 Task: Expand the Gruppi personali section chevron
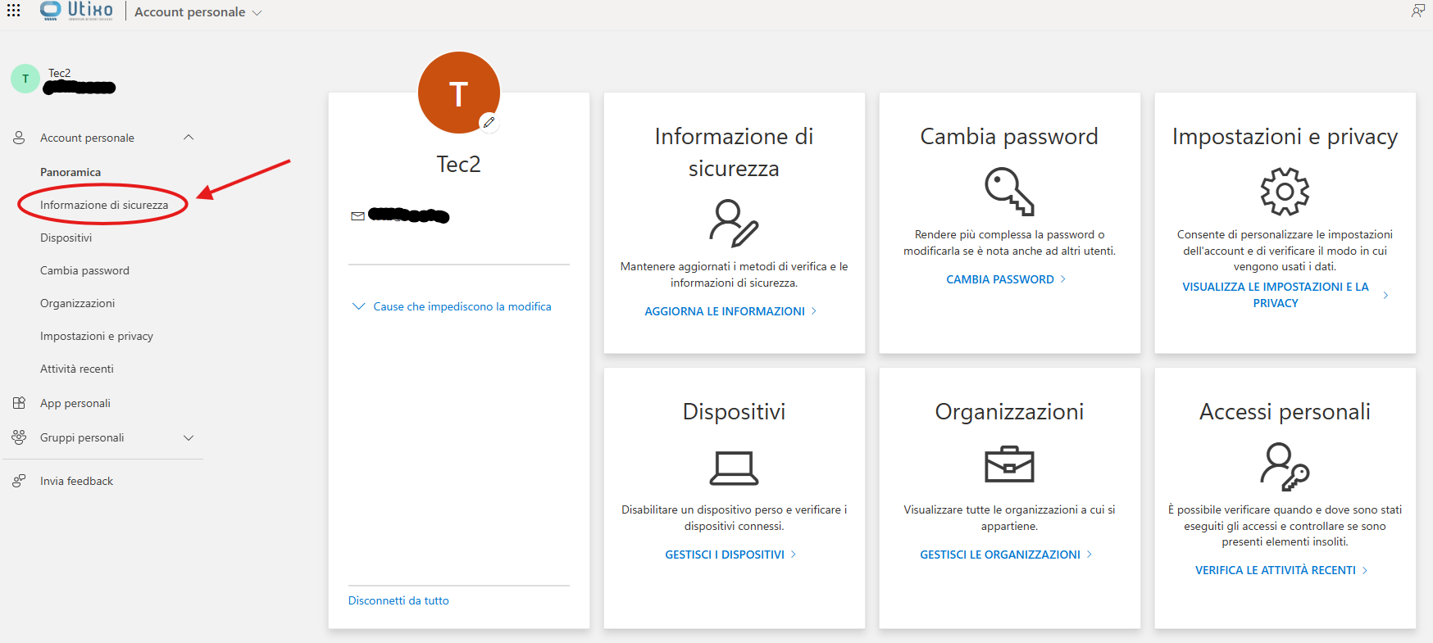[189, 437]
